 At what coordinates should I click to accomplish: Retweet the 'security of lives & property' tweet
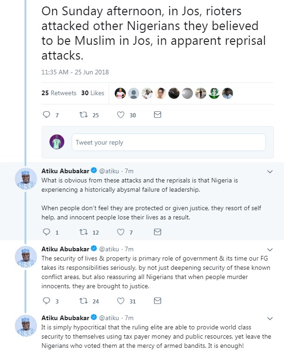(x=83, y=301)
